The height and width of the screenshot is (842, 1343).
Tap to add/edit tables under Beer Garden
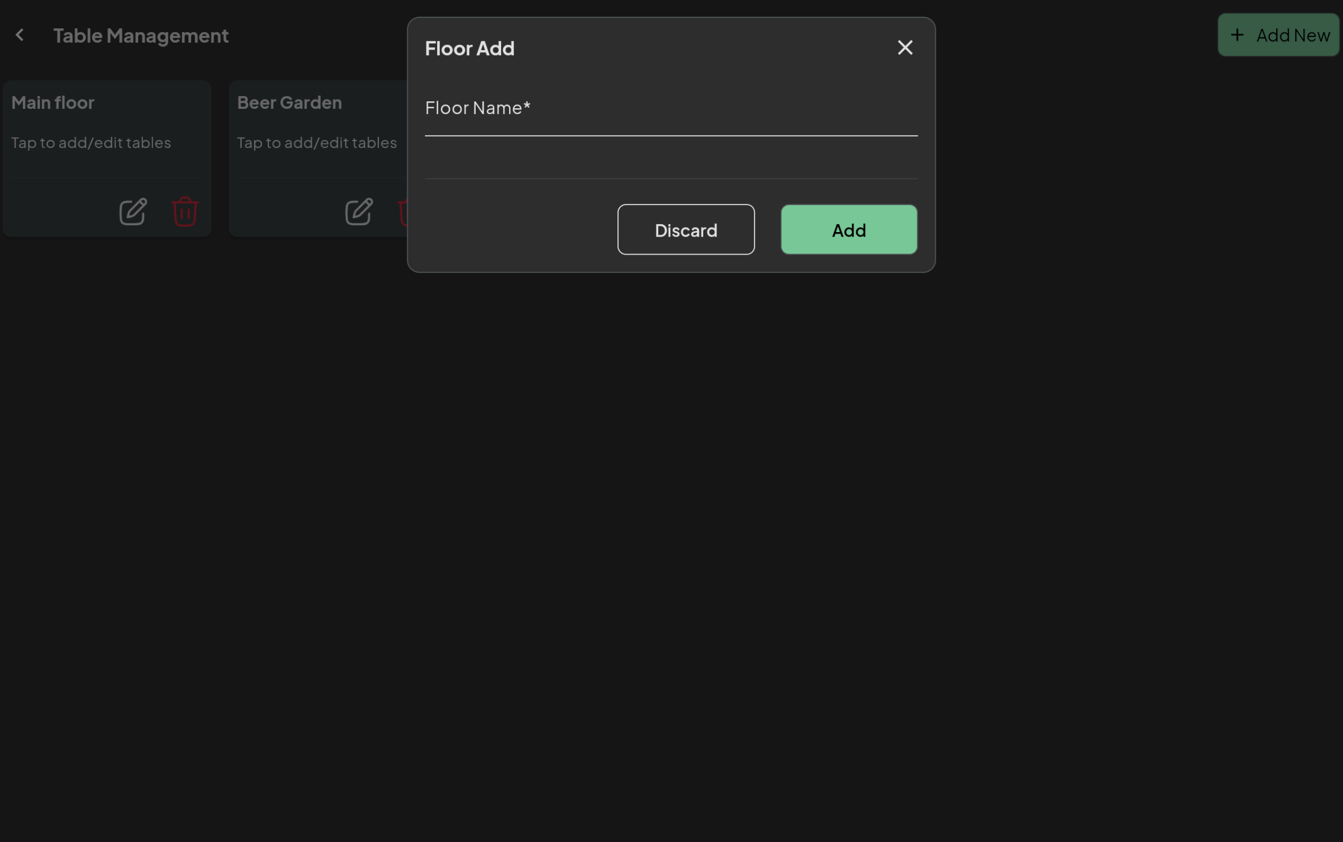tap(317, 143)
